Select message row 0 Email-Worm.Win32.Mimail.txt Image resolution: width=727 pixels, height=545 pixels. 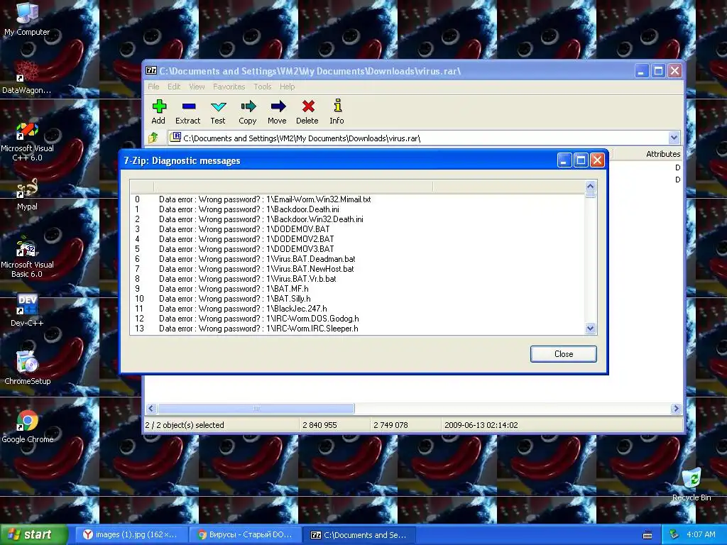coord(357,199)
